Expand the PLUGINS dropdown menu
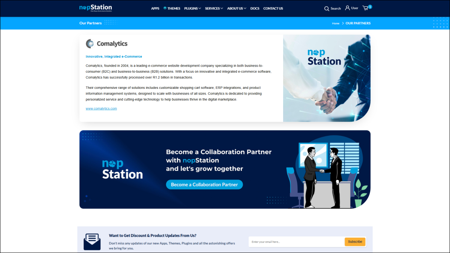The image size is (450, 253). coord(192,8)
